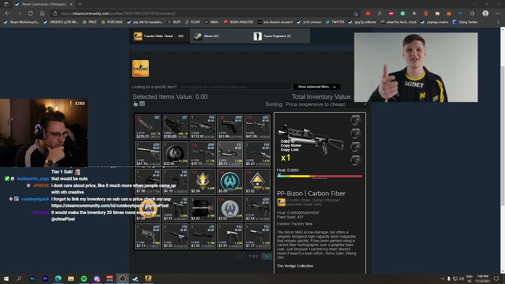Go to browser home page
The height and width of the screenshot is (284, 505).
pyautogui.click(x=42, y=13)
